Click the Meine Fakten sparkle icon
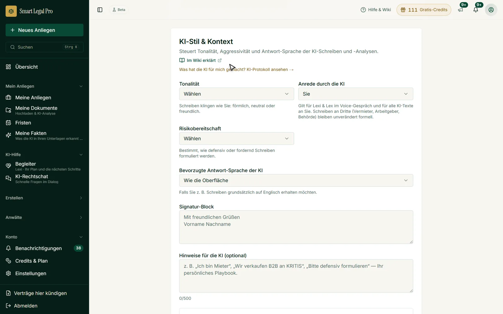Screen dimensions: 503x314 click(x=8, y=135)
